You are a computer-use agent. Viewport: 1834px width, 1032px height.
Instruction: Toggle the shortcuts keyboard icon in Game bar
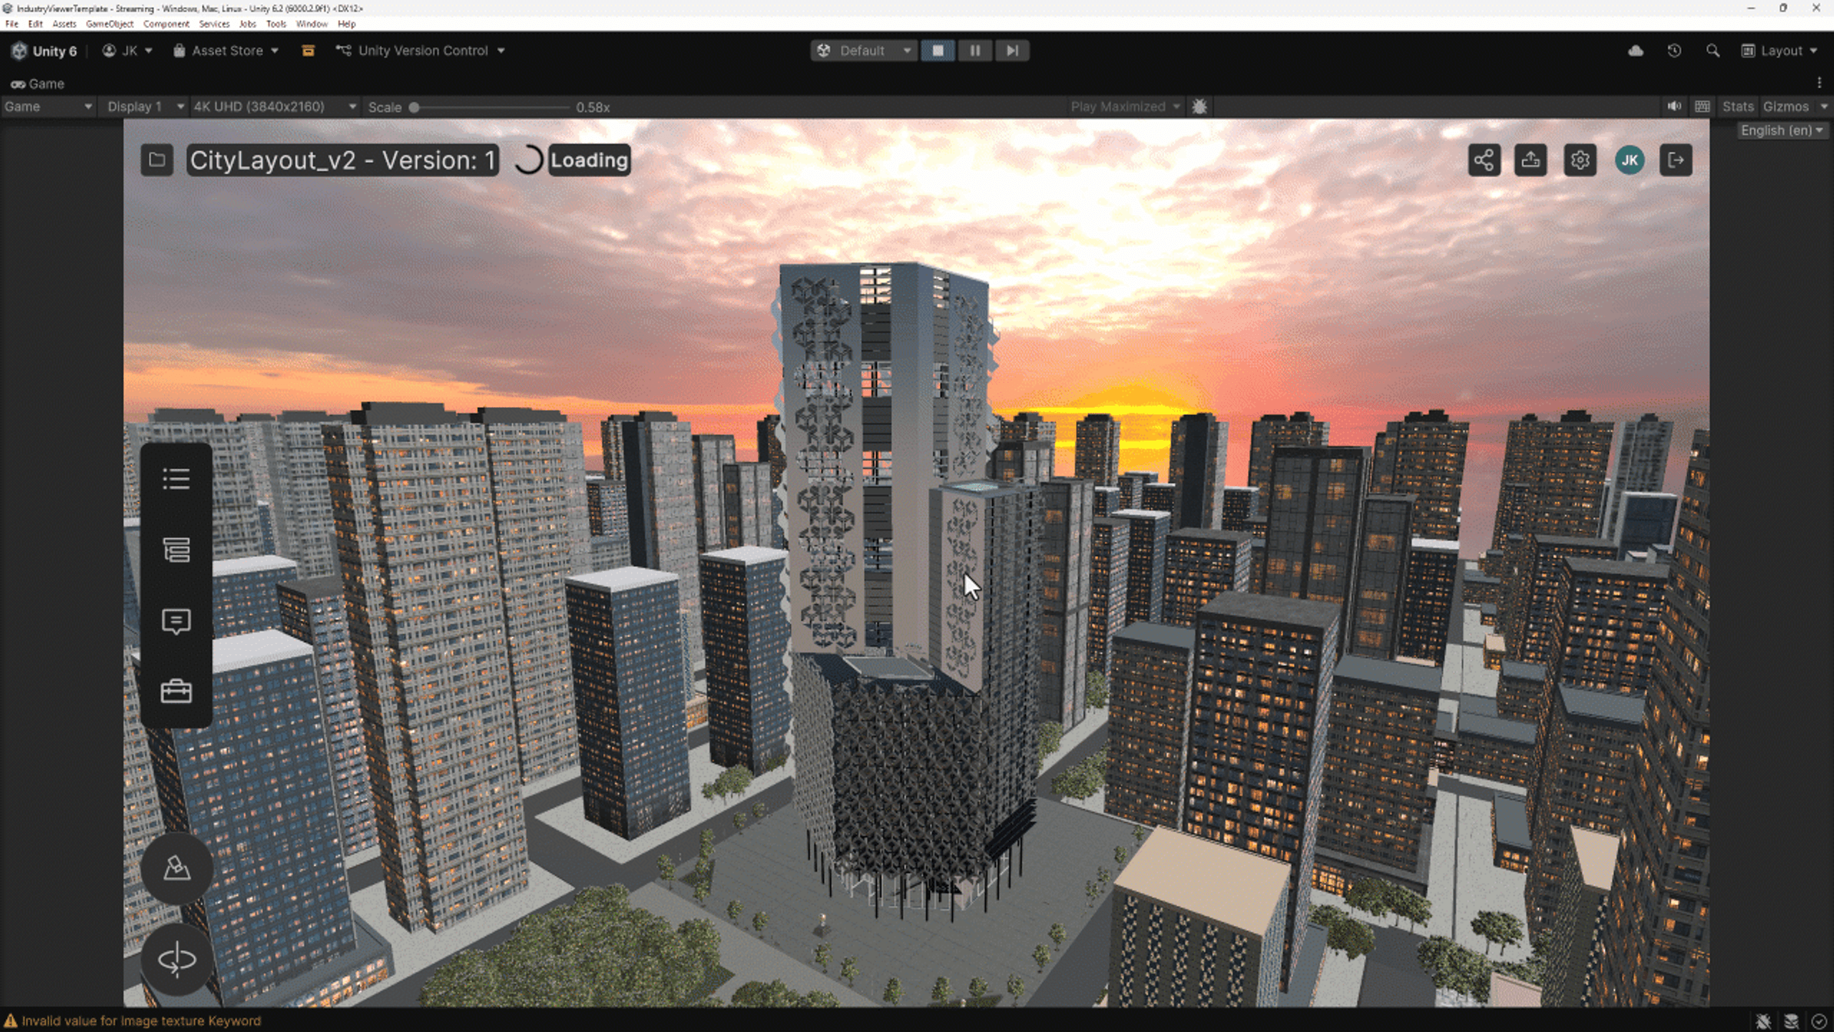point(1703,107)
